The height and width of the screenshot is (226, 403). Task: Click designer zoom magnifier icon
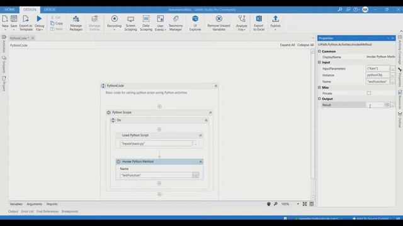(276, 204)
